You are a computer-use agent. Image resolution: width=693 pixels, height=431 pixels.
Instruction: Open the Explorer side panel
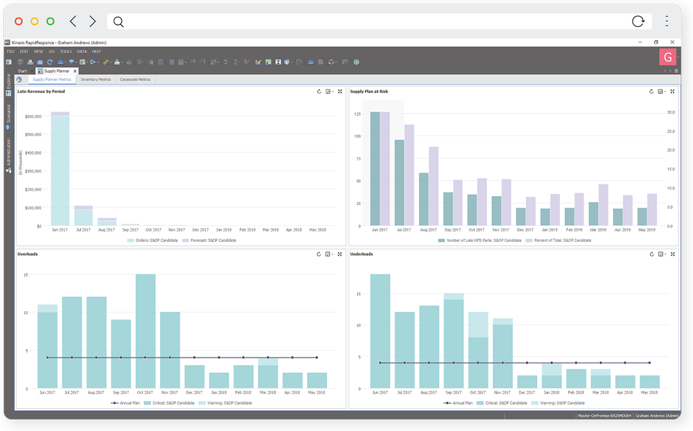coord(8,85)
